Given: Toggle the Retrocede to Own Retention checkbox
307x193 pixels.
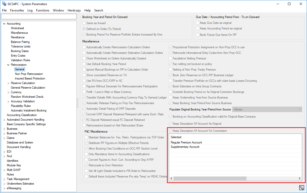Looking at the screenshot, I should click(86, 165).
